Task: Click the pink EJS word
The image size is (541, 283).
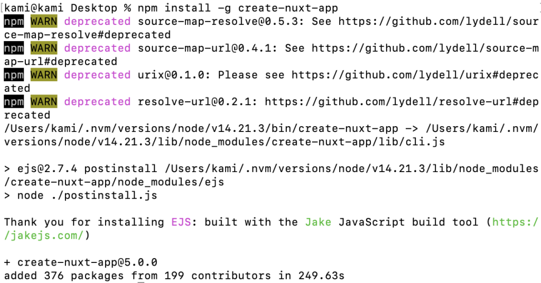Action: pyautogui.click(x=181, y=222)
